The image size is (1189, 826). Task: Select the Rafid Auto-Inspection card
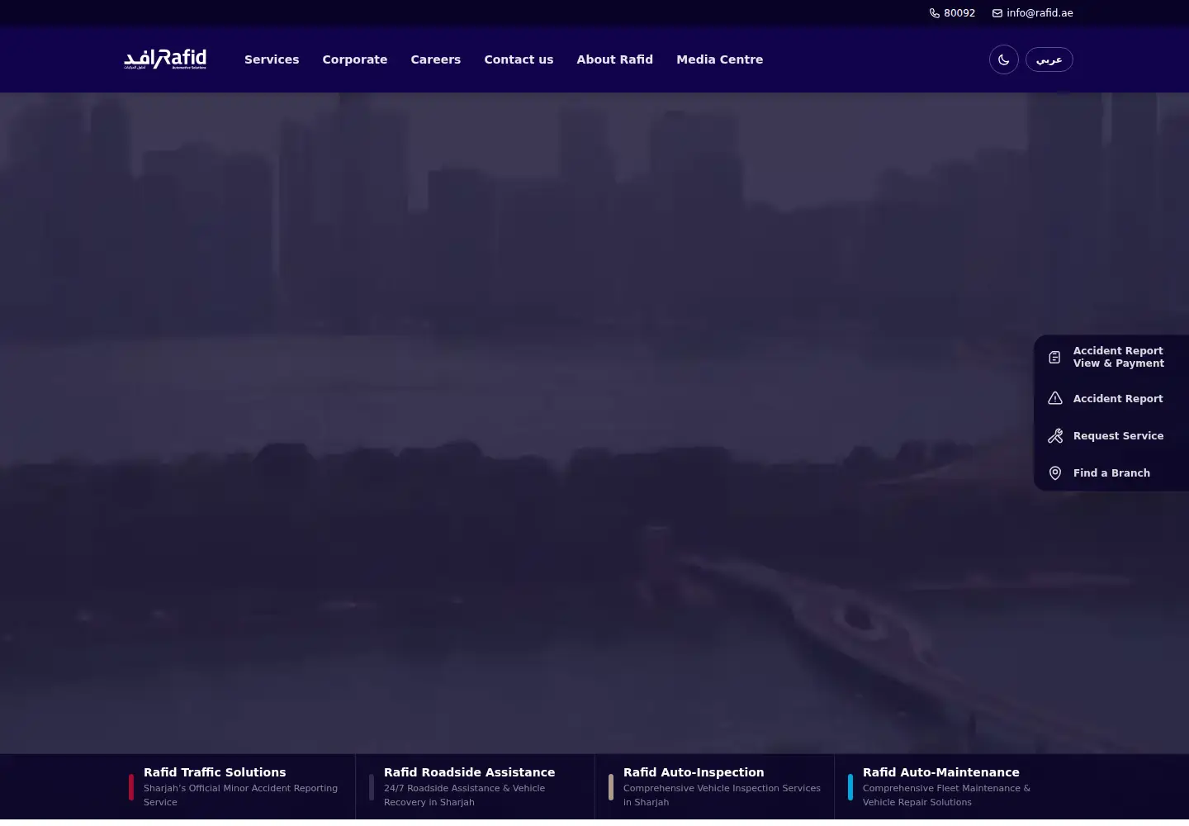714,786
